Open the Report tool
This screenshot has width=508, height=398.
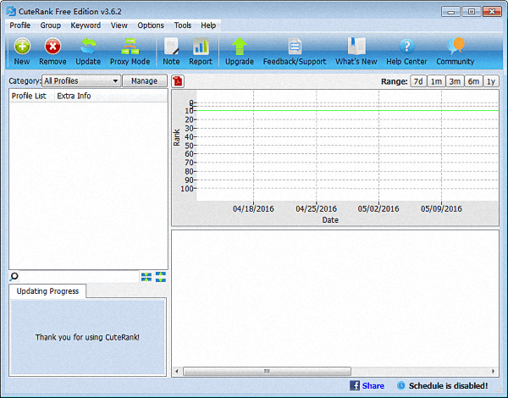[x=201, y=47]
